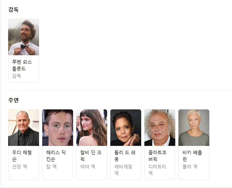Open 우디 해럴슨 name link
Screen dimensions: 232x188
click(x=22, y=156)
